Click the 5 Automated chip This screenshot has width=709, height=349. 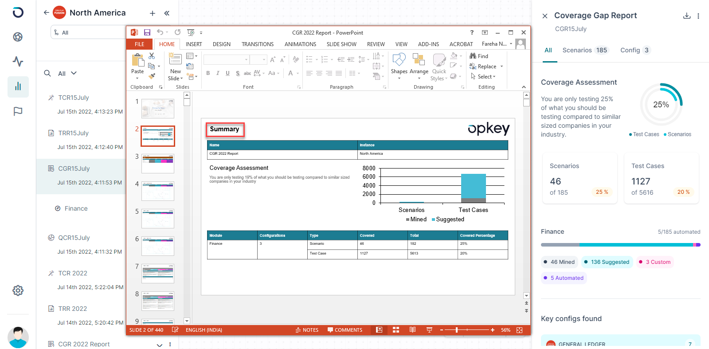tap(564, 278)
